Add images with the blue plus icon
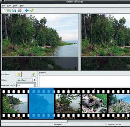This screenshot has height=127, width=130. coord(27,10)
